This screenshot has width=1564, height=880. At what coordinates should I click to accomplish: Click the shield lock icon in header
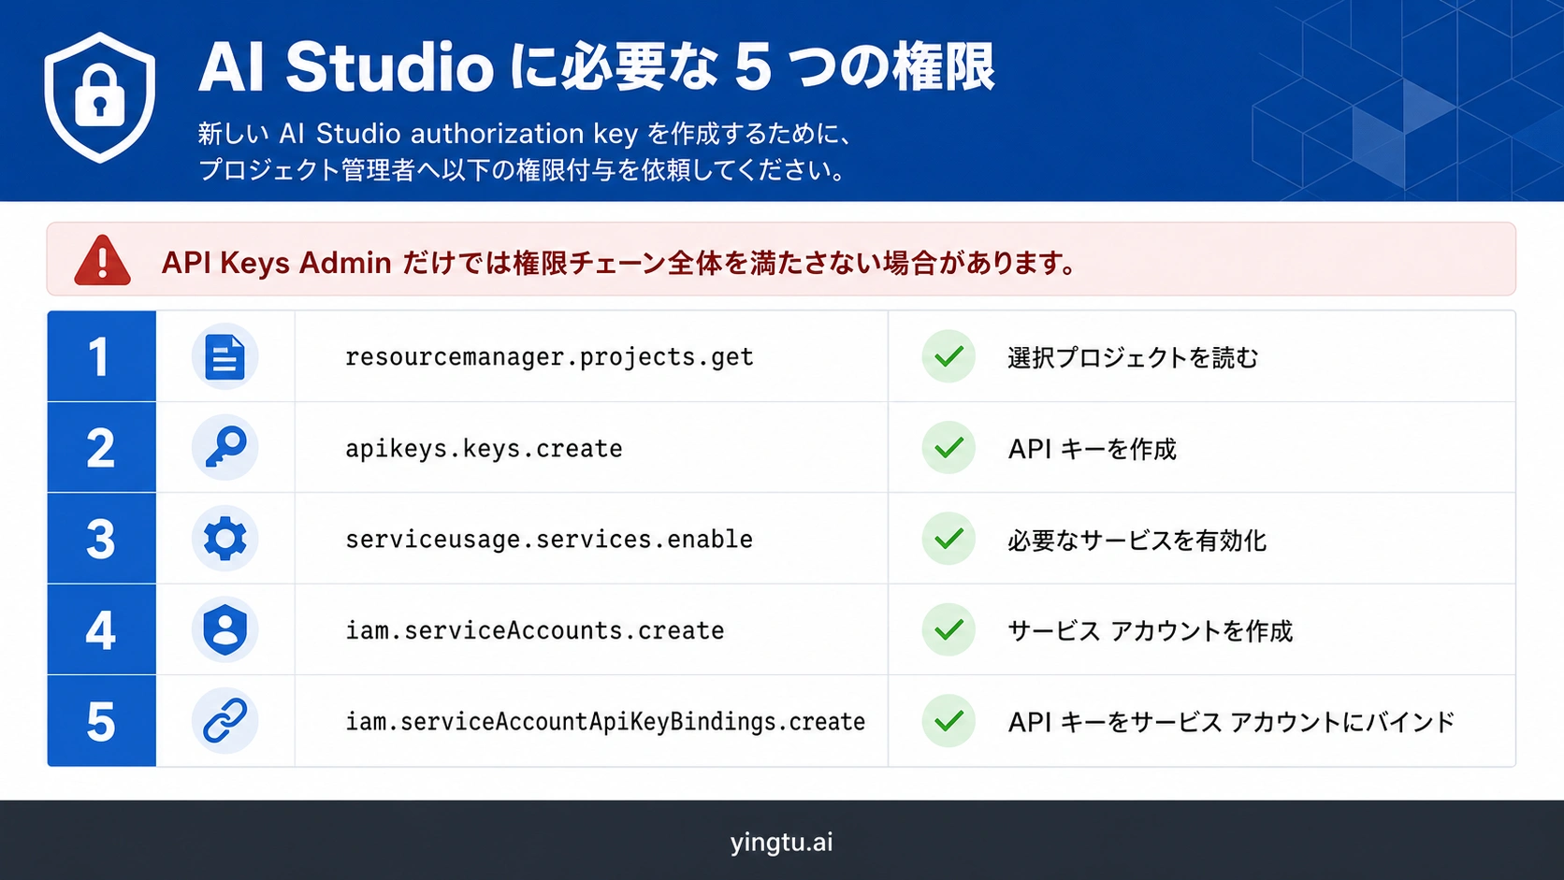coord(100,97)
